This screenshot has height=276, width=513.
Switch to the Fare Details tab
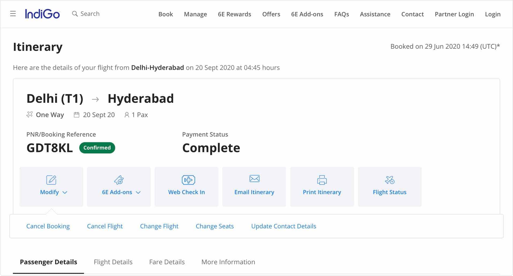click(x=167, y=262)
